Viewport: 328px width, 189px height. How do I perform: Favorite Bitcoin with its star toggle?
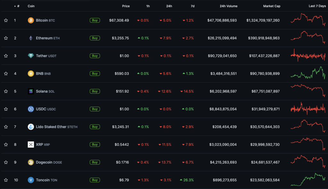(6, 21)
